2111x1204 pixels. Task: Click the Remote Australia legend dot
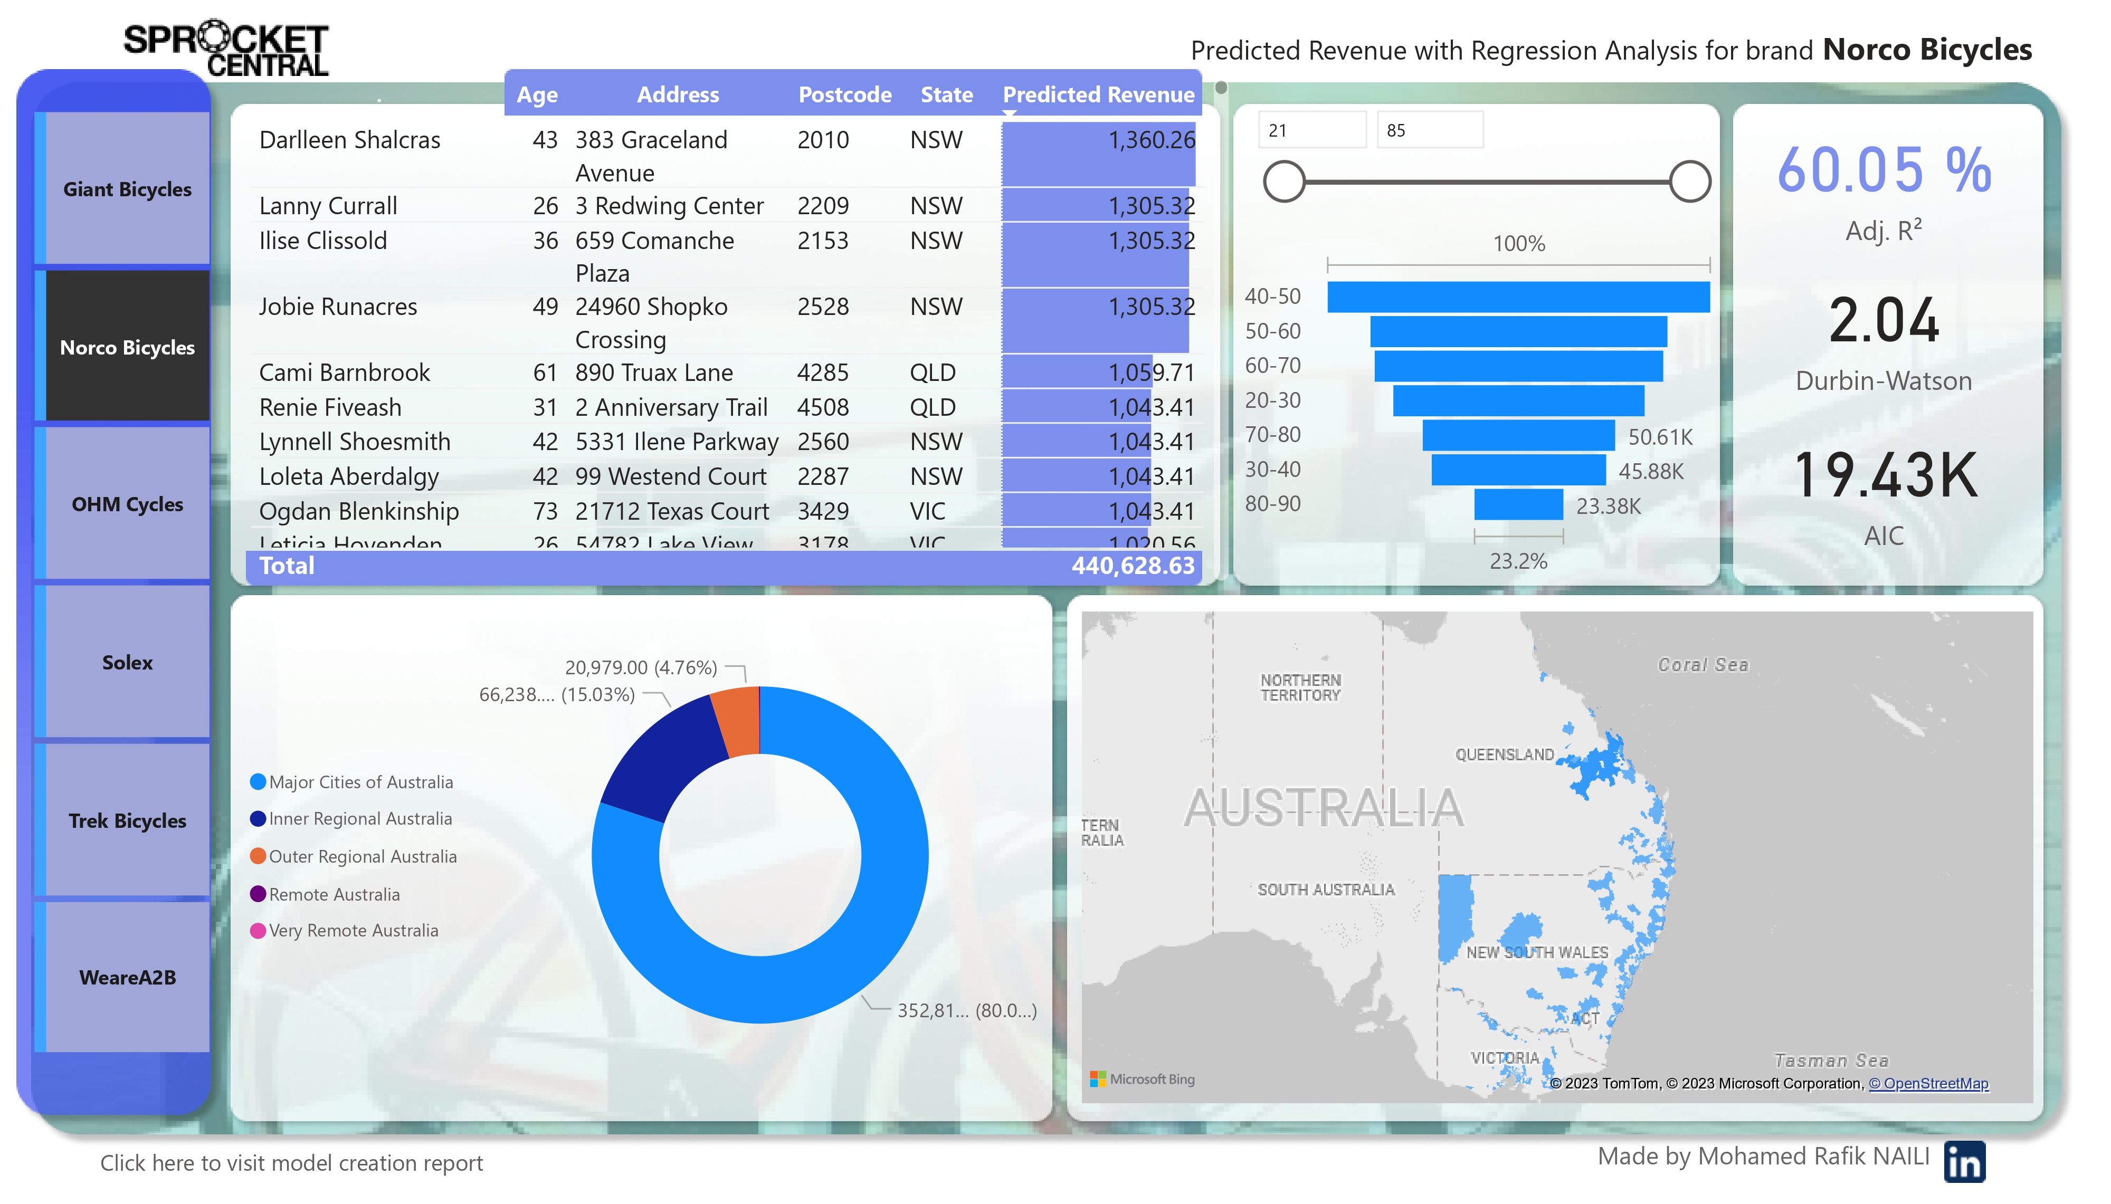[x=258, y=894]
